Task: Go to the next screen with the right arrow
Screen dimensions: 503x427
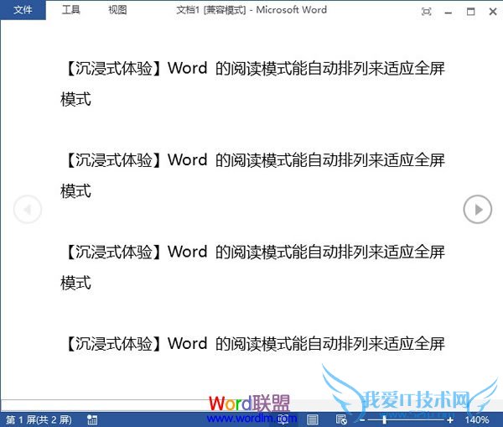Action: point(477,210)
